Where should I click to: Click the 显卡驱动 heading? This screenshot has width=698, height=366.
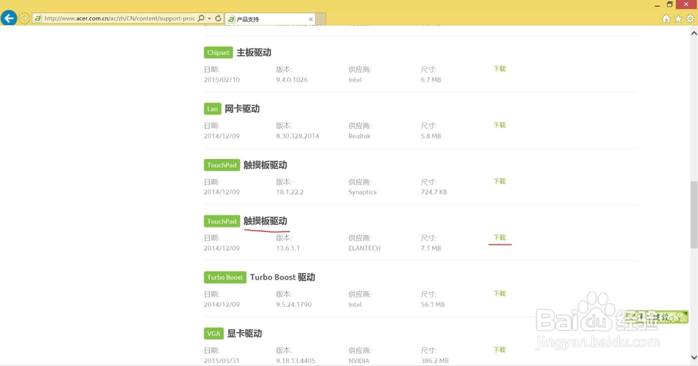point(244,333)
